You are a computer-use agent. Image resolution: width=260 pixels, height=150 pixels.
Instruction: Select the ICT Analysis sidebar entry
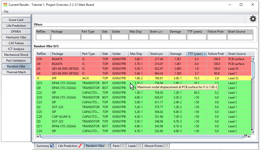coord(16,49)
